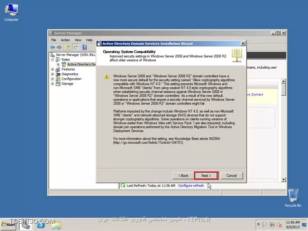Image resolution: width=308 pixels, height=231 pixels.
Task: Click the blue Help toolbar icon
Action: pyautogui.click(x=84, y=47)
